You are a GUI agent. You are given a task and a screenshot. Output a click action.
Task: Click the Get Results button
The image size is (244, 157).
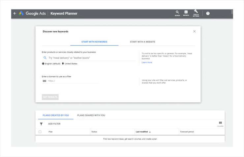coord(50,97)
